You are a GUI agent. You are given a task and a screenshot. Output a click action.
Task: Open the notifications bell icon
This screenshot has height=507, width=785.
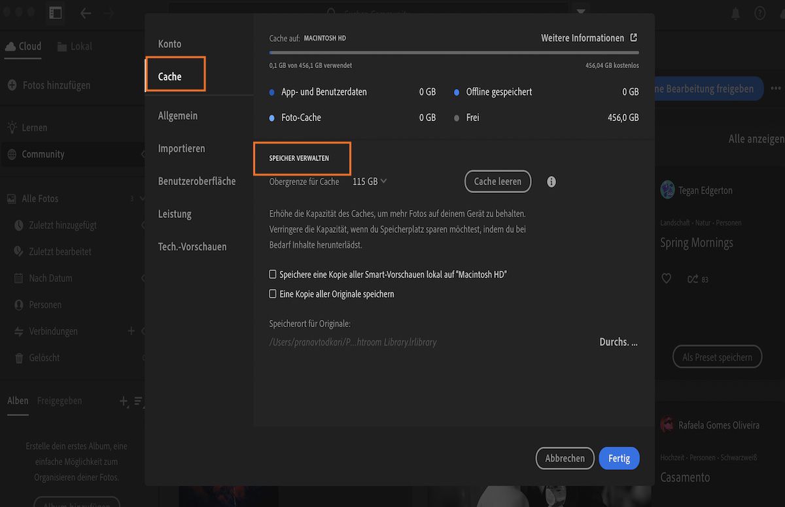[735, 13]
